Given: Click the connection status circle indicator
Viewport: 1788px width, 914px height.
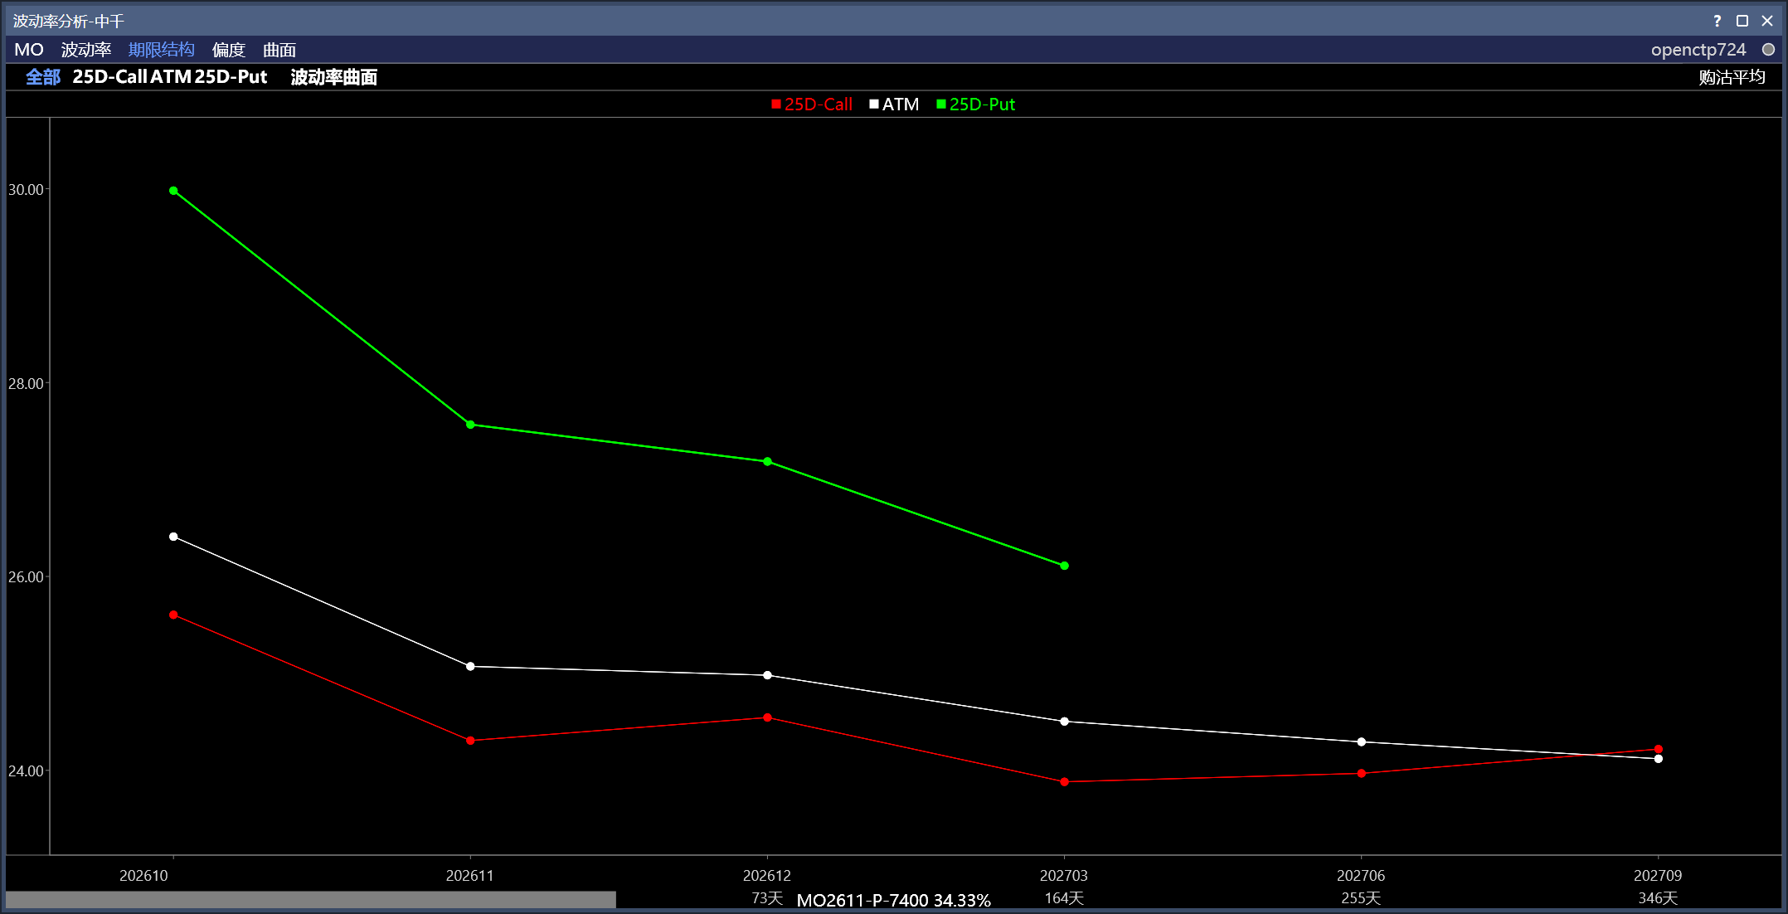Looking at the screenshot, I should 1768,50.
